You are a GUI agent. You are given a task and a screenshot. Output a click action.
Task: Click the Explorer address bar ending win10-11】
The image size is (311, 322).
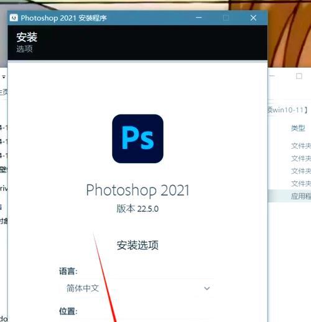[x=288, y=110]
